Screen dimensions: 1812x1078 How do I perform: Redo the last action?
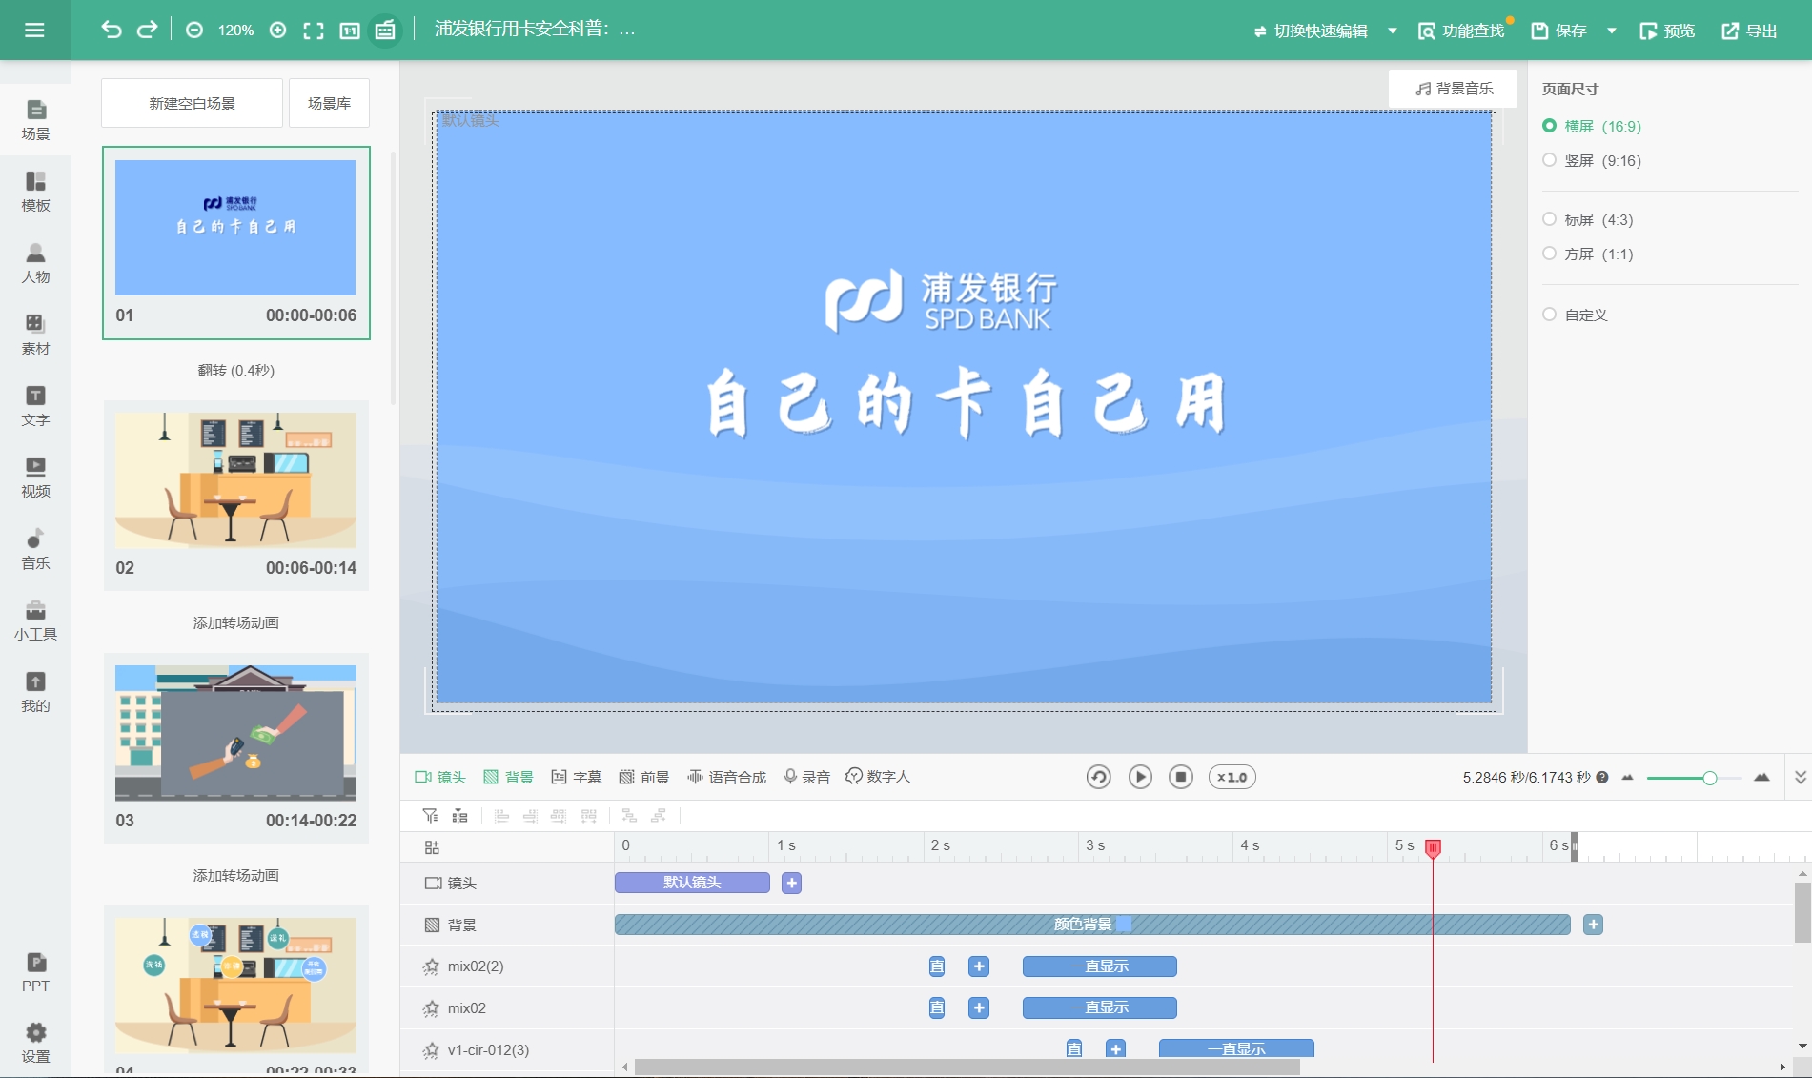point(147,30)
